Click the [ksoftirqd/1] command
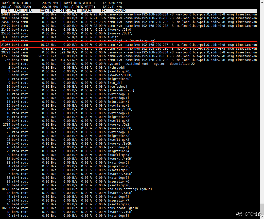 119,106
